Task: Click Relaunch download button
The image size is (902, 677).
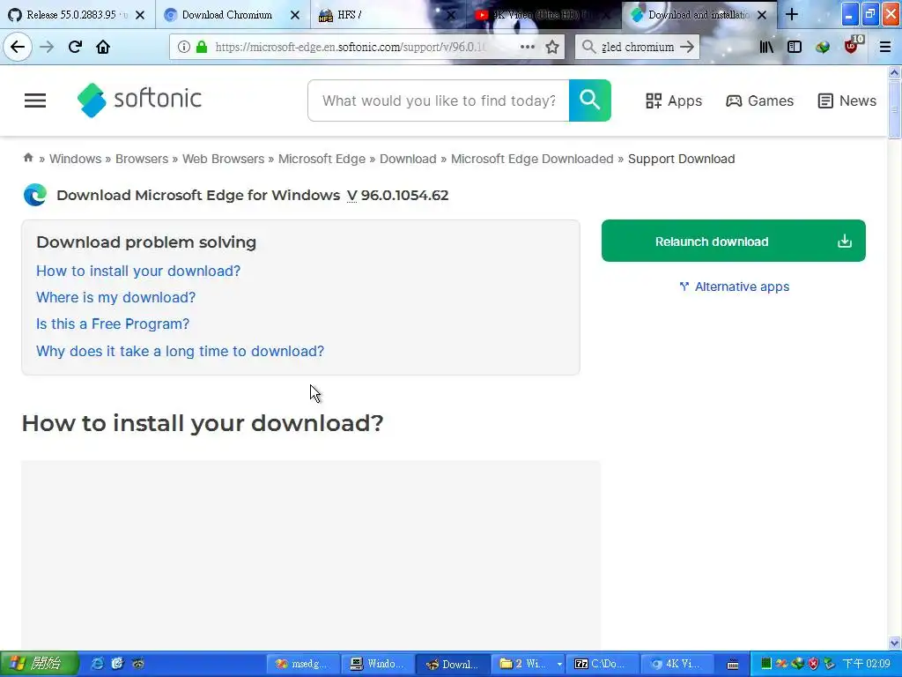Action: (734, 241)
